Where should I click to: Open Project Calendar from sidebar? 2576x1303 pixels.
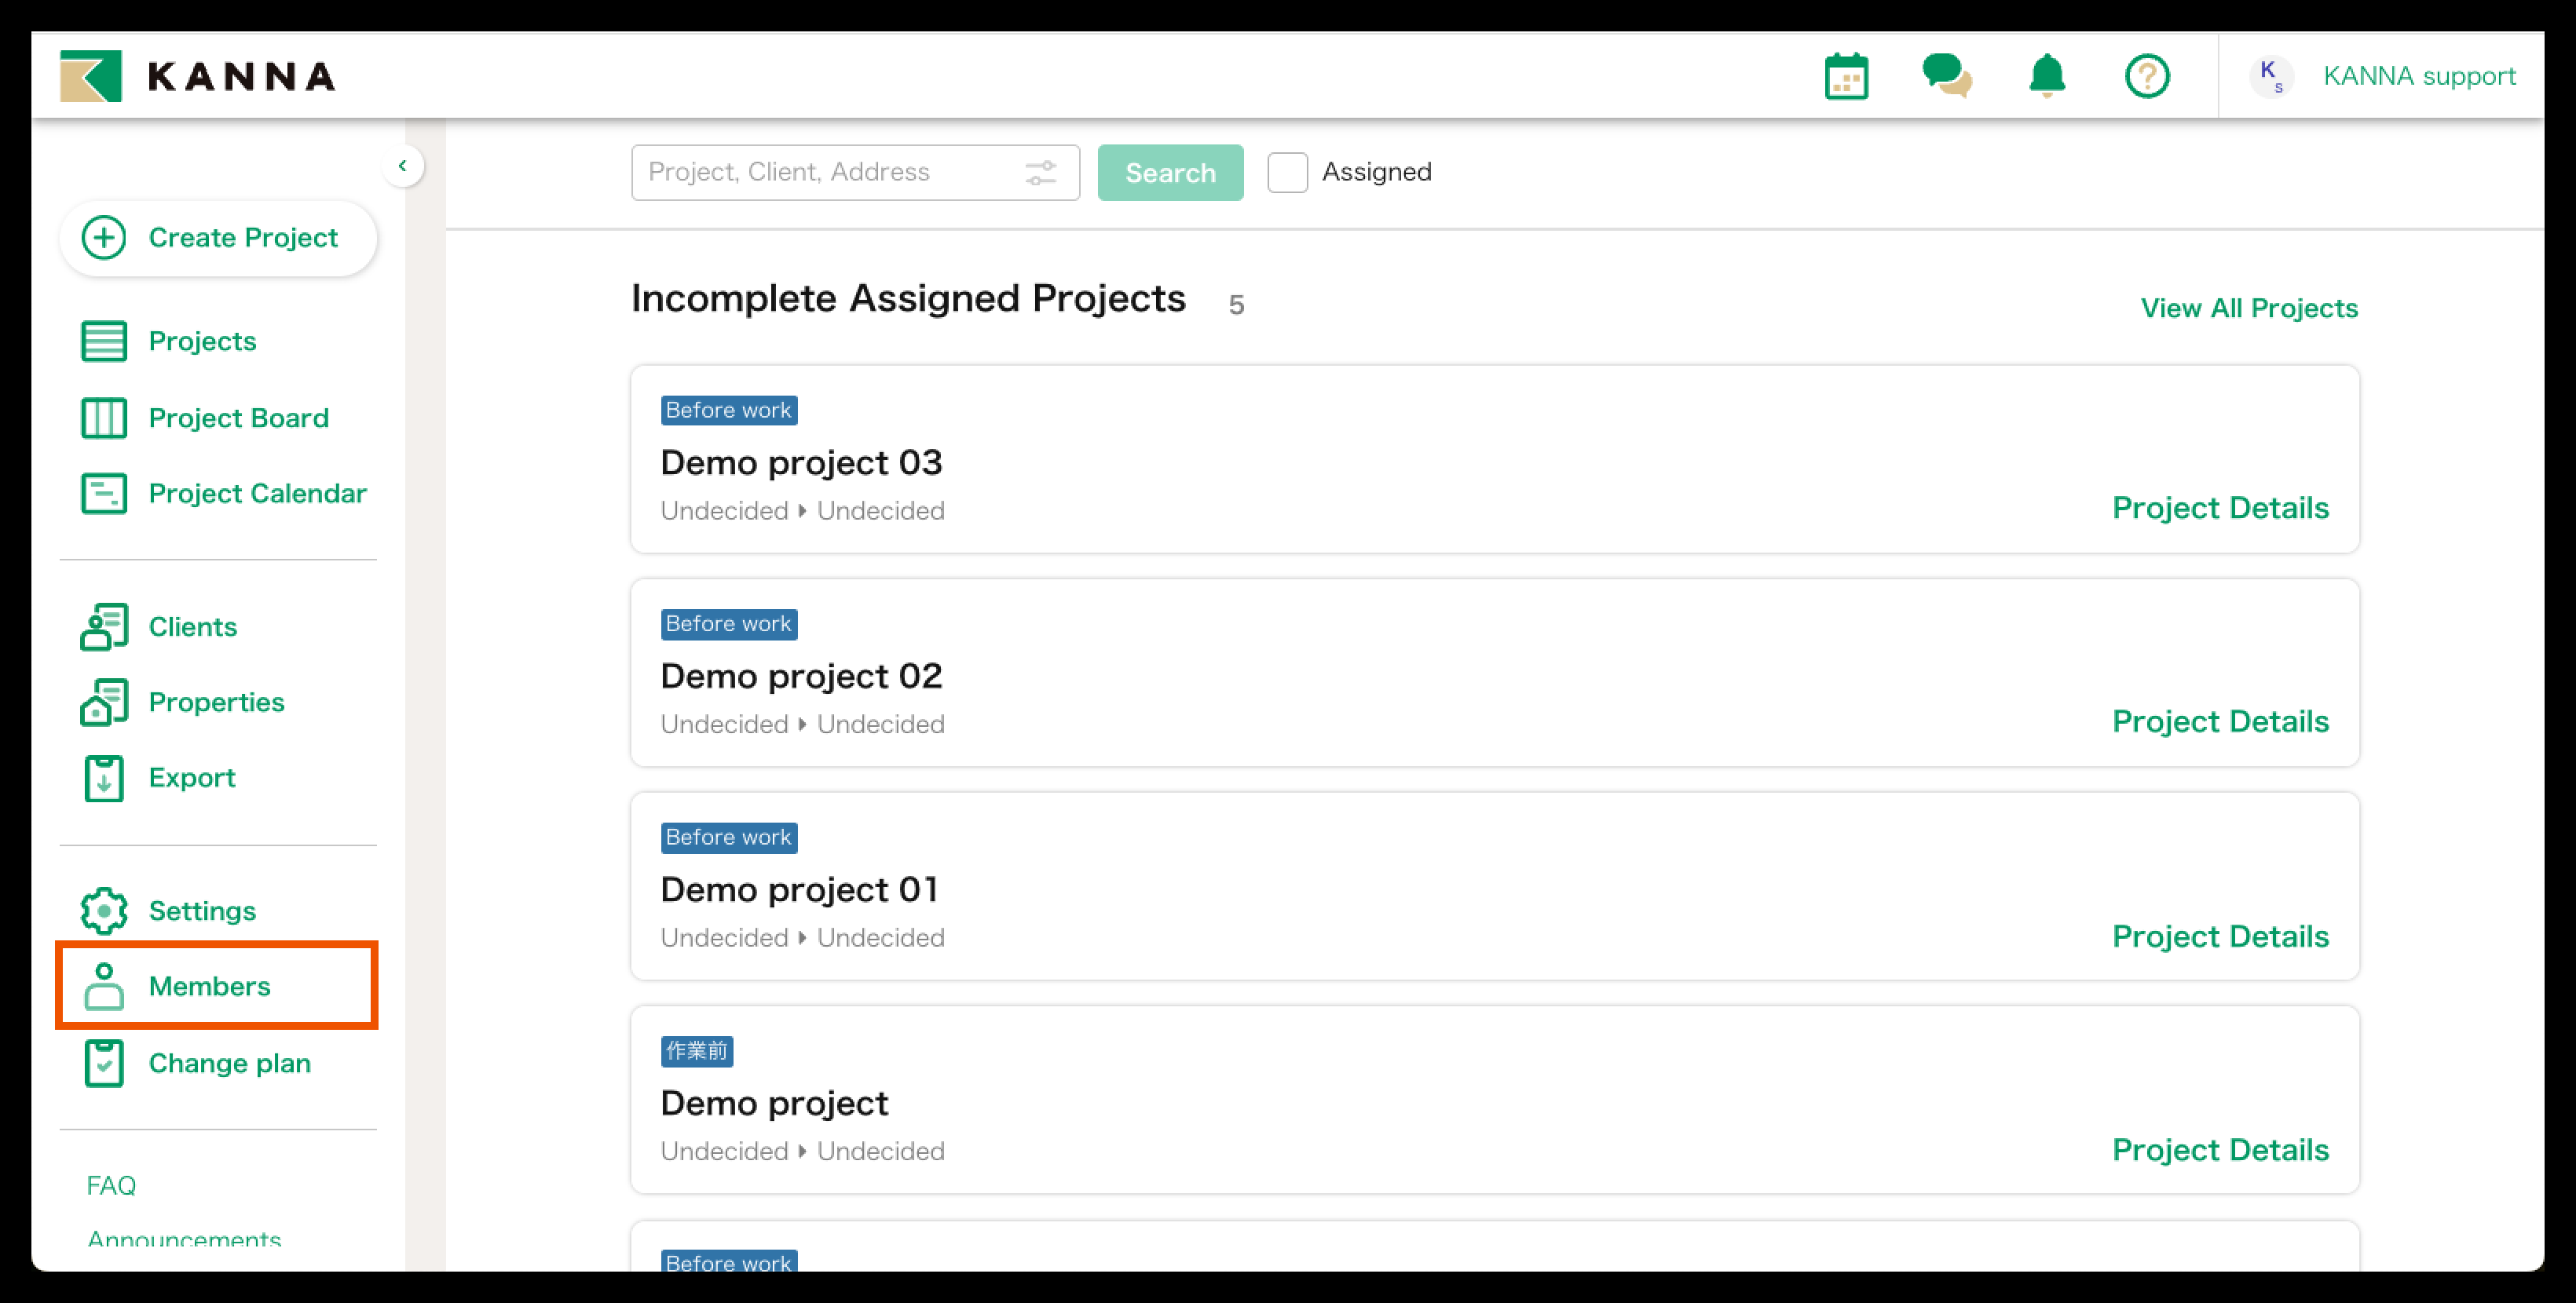257,494
